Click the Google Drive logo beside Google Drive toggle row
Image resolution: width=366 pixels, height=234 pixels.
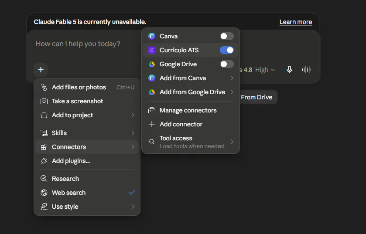pyautogui.click(x=152, y=64)
